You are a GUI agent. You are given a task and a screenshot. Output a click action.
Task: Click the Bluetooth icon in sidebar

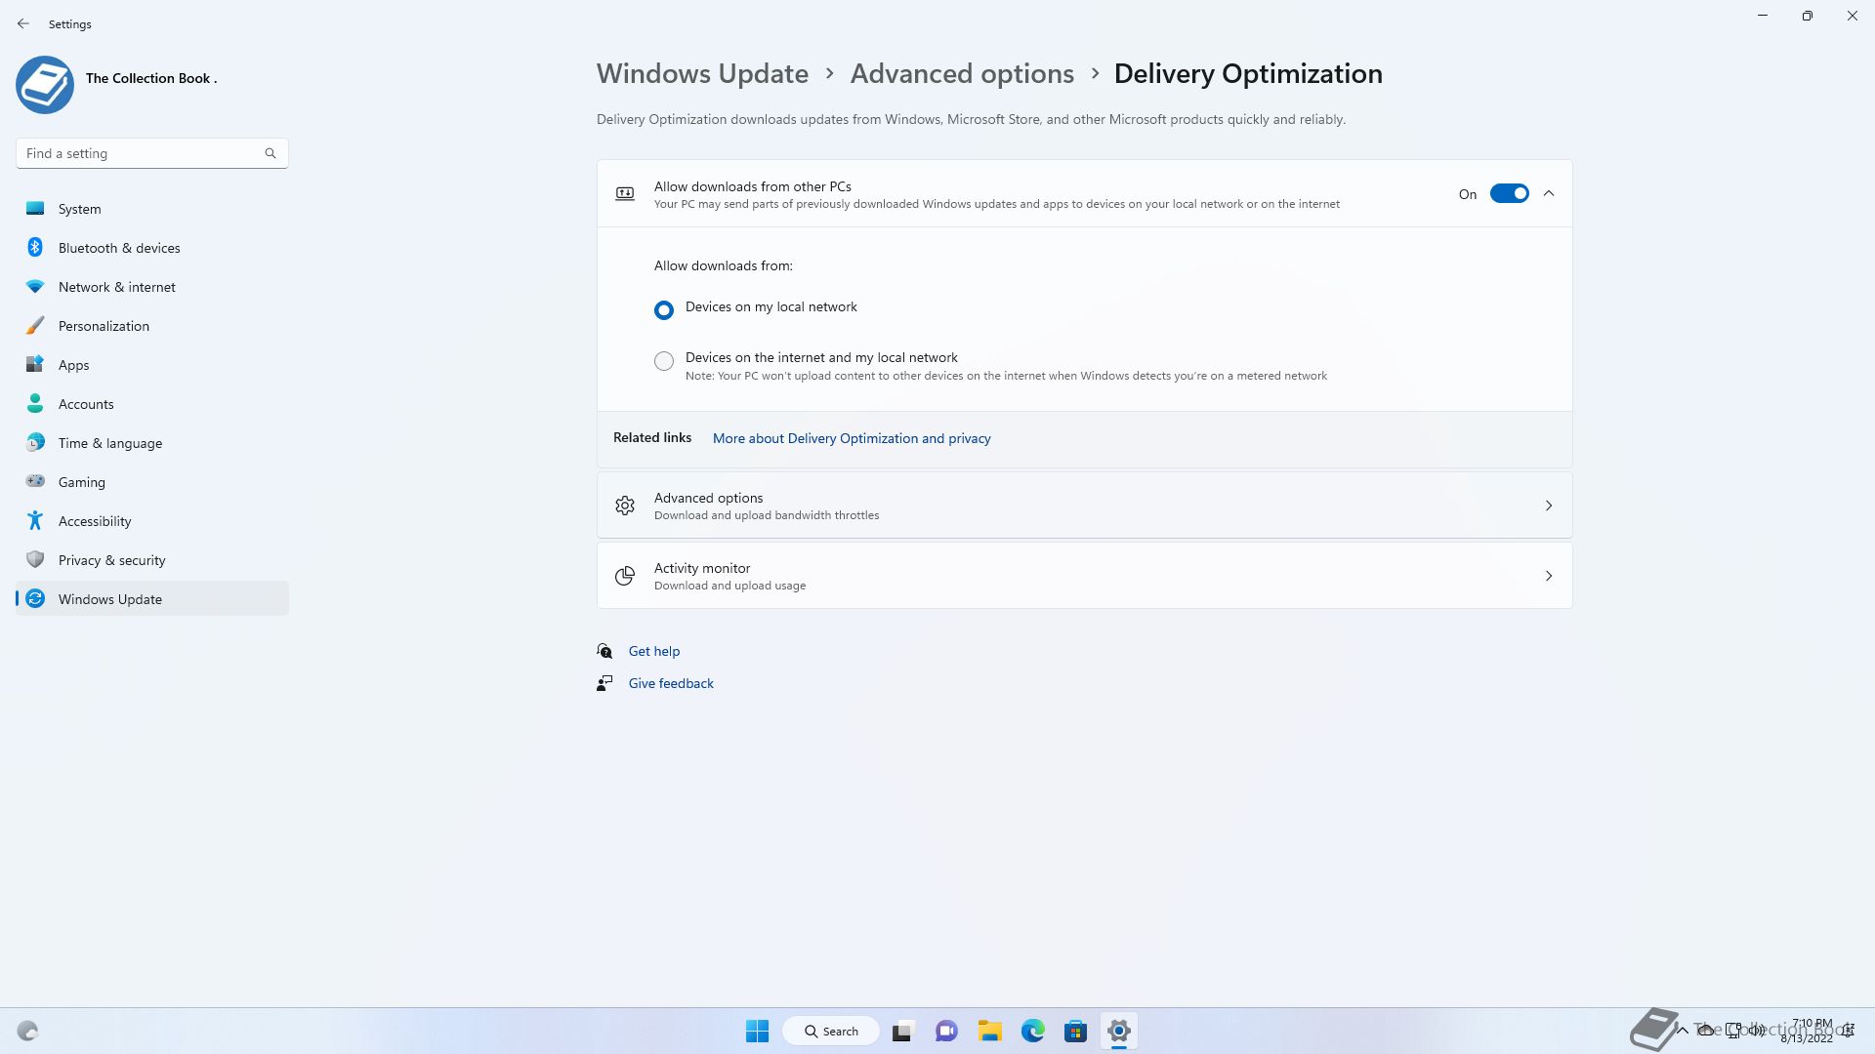coord(35,247)
